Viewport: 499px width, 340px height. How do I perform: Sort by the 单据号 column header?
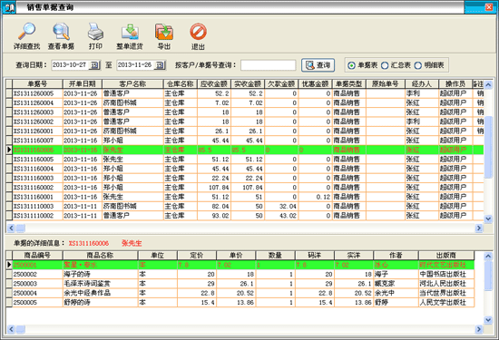[x=37, y=84]
